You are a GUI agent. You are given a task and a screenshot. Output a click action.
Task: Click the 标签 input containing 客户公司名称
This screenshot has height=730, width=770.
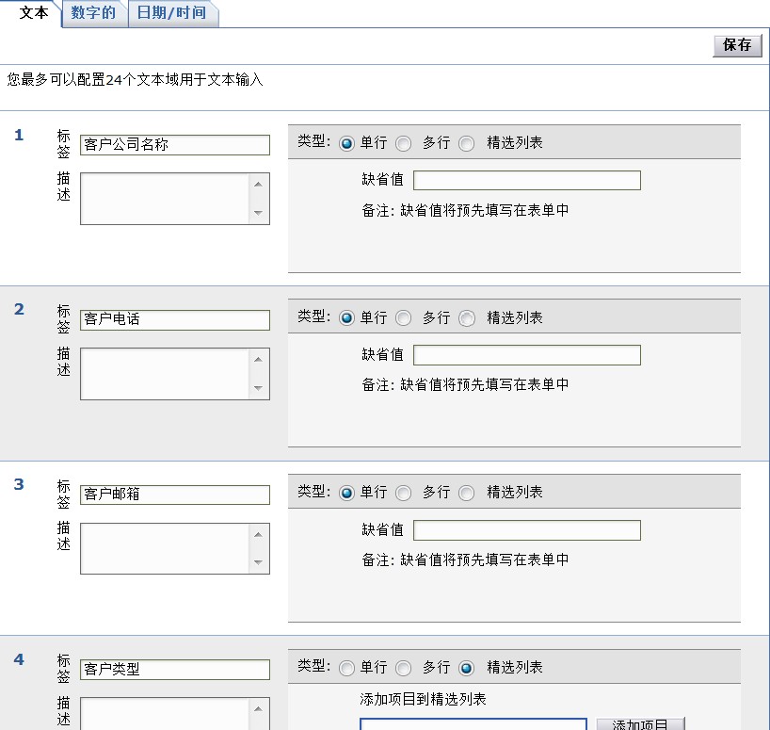(174, 145)
